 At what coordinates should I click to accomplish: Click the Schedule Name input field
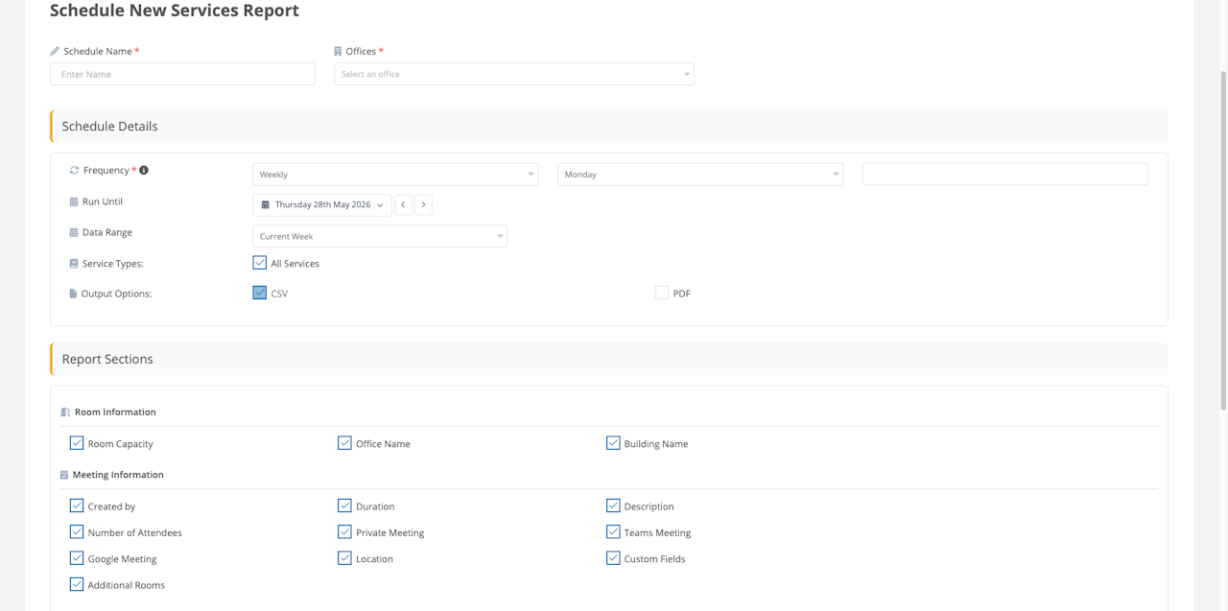182,74
